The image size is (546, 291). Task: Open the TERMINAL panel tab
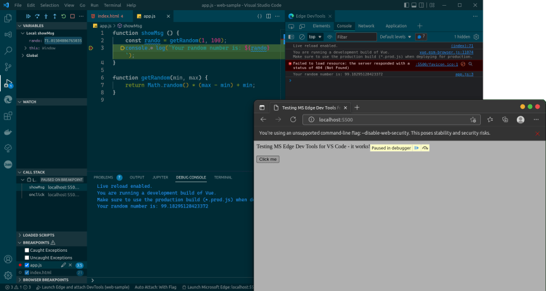click(x=223, y=178)
